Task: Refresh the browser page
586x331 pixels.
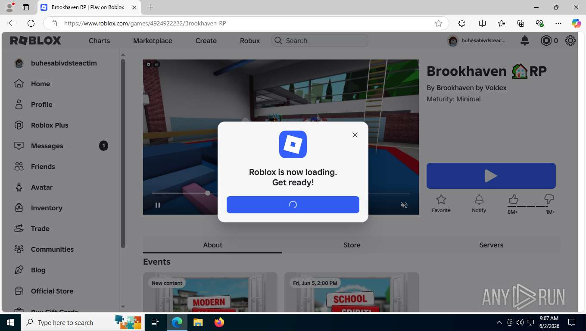Action: pyautogui.click(x=31, y=23)
